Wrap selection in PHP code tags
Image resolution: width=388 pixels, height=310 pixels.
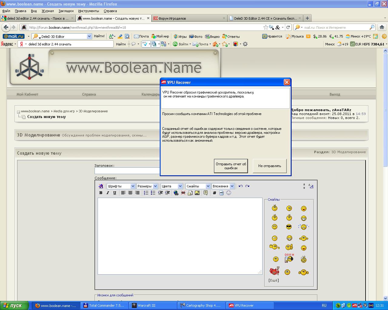[221, 193]
